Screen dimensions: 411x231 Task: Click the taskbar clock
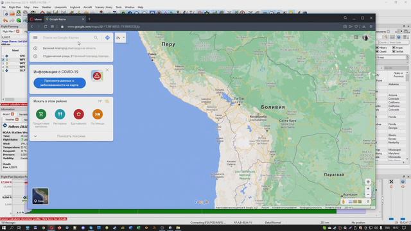point(396,228)
